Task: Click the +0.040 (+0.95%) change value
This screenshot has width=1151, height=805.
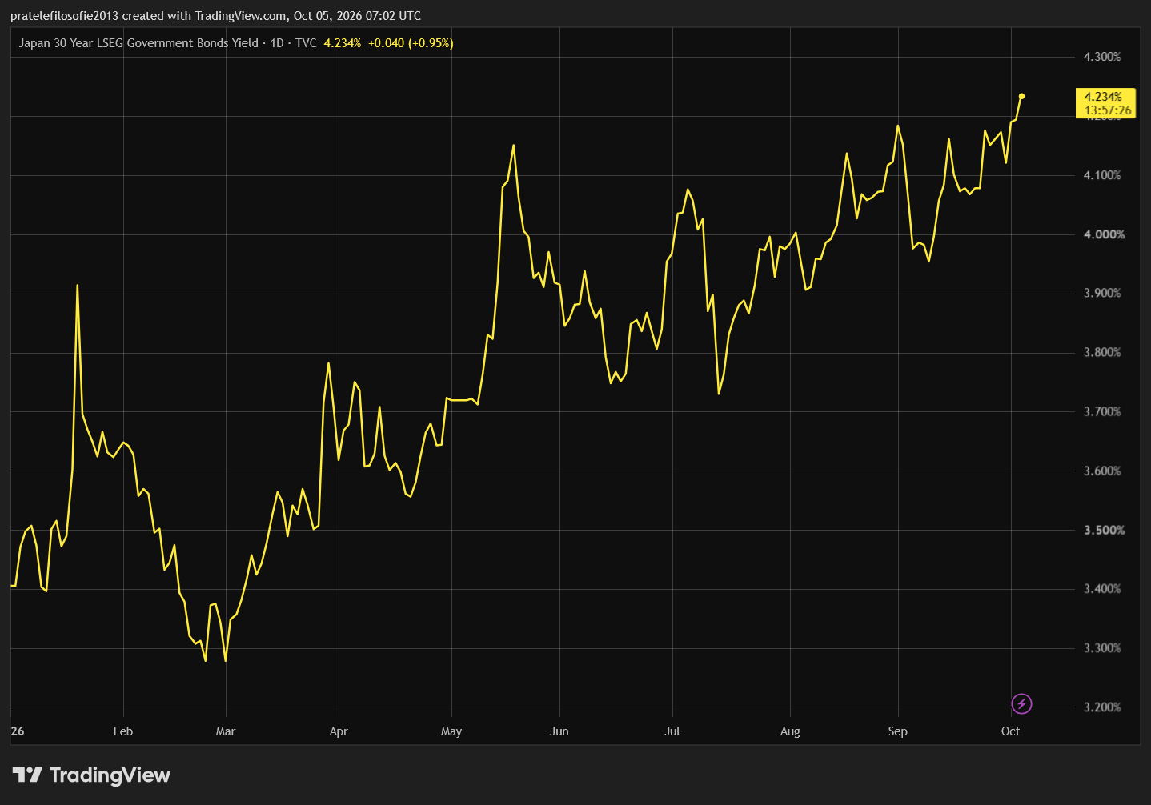Action: 411,43
